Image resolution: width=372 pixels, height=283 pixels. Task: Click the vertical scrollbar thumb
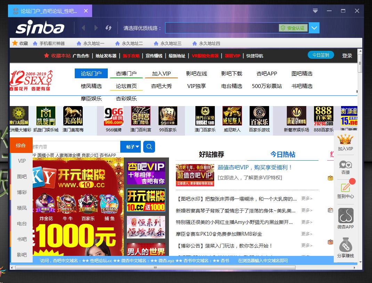coord(360,63)
